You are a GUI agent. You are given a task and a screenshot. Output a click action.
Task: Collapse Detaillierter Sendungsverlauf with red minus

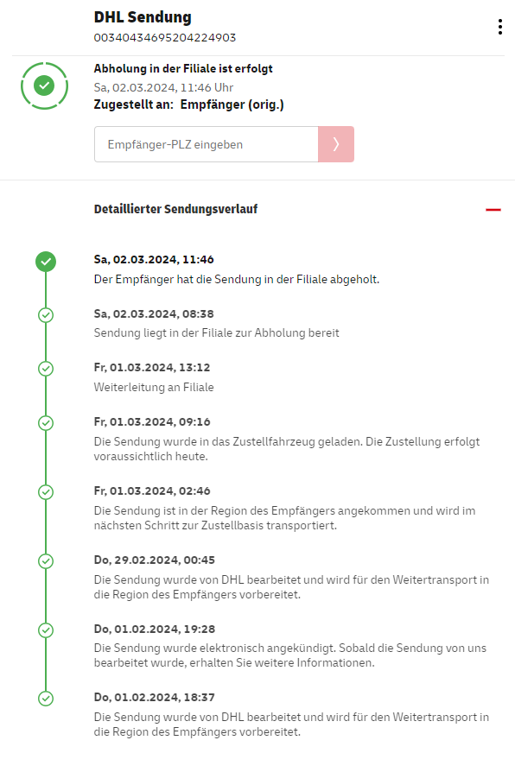pyautogui.click(x=493, y=210)
